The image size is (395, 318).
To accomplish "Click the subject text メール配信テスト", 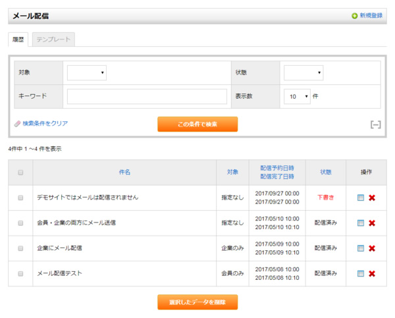I will (59, 273).
